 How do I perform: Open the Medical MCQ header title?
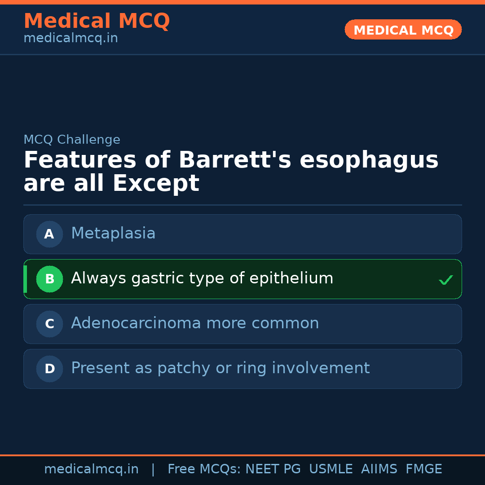point(97,21)
